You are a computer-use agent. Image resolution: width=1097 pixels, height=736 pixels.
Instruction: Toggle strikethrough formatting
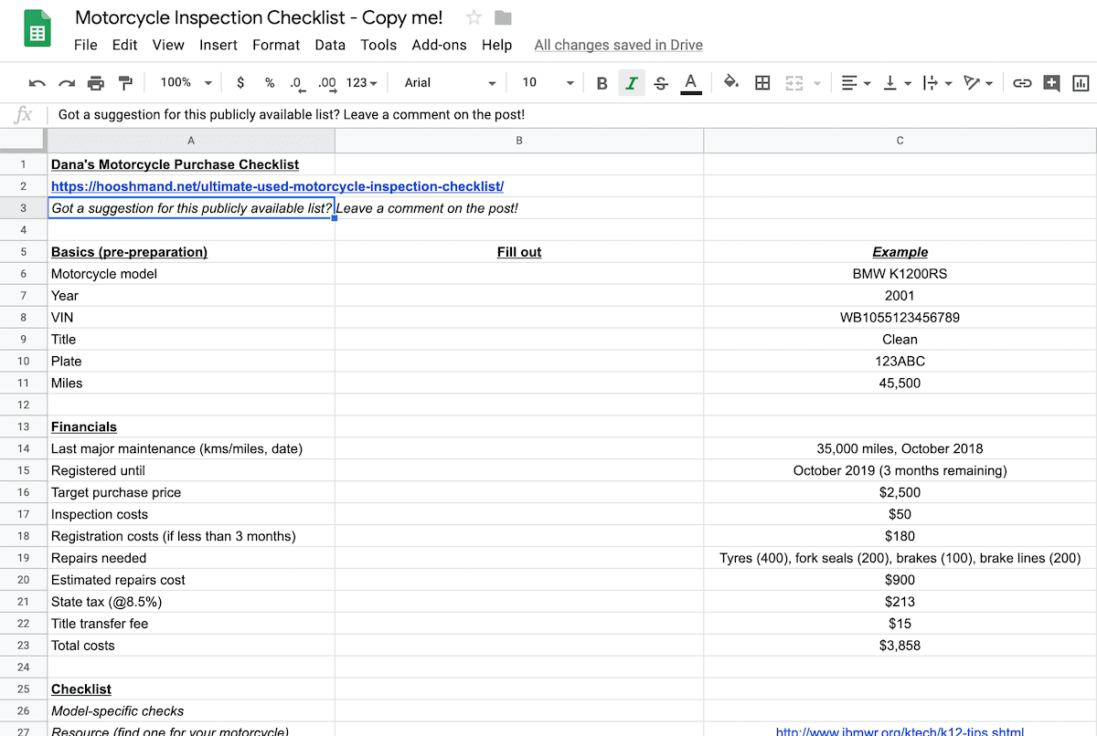tap(661, 83)
